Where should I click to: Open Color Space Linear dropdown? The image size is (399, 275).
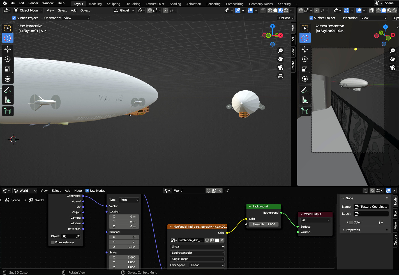click(207, 265)
